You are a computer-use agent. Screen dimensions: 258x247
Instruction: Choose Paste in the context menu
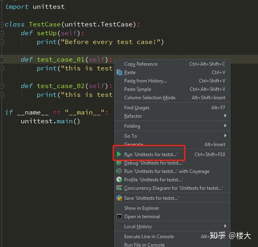tap(172, 72)
